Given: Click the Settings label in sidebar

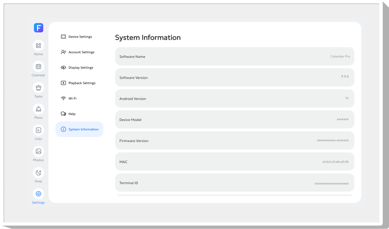Looking at the screenshot, I should tap(39, 203).
